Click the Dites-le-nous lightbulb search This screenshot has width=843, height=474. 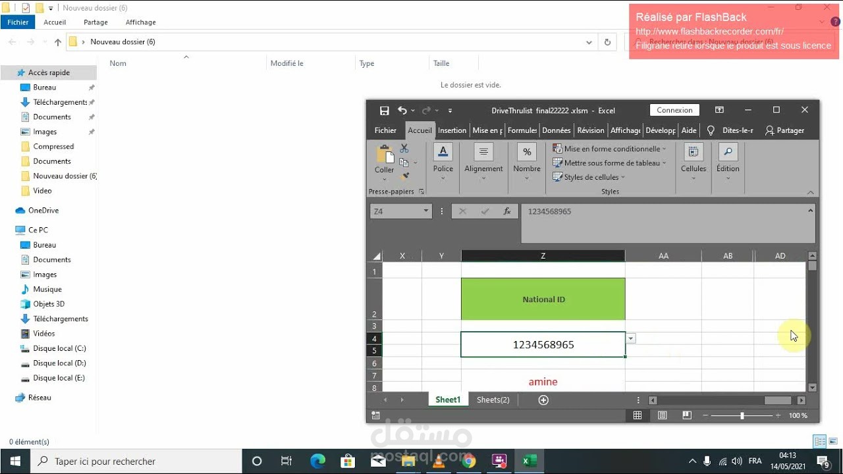click(730, 130)
